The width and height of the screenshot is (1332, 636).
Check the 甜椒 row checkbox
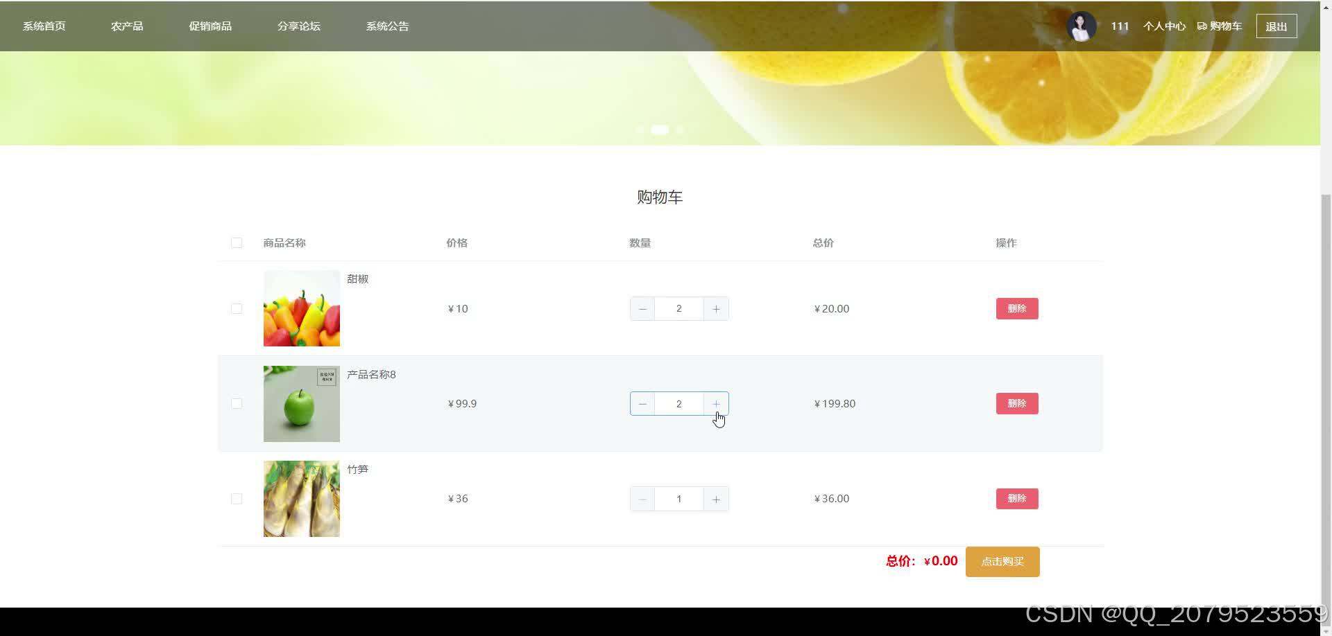click(x=237, y=309)
